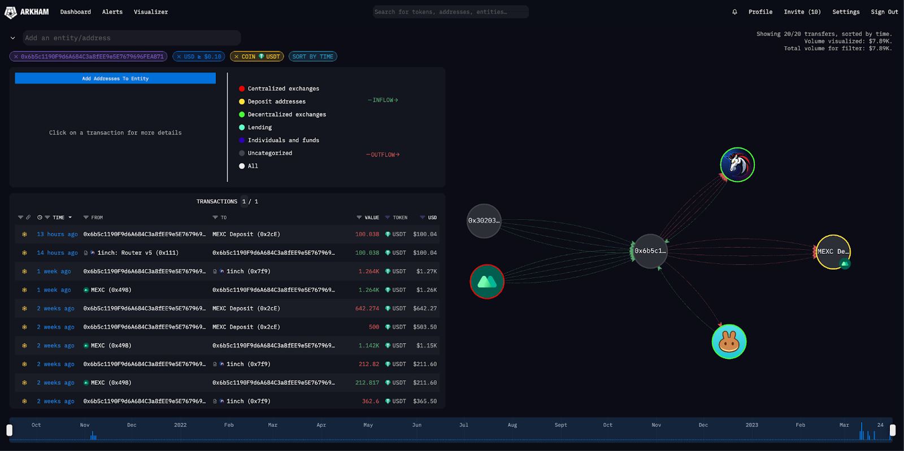Click the 1.142K value amount
Viewport: 904px width, 451px height.
tap(369, 345)
